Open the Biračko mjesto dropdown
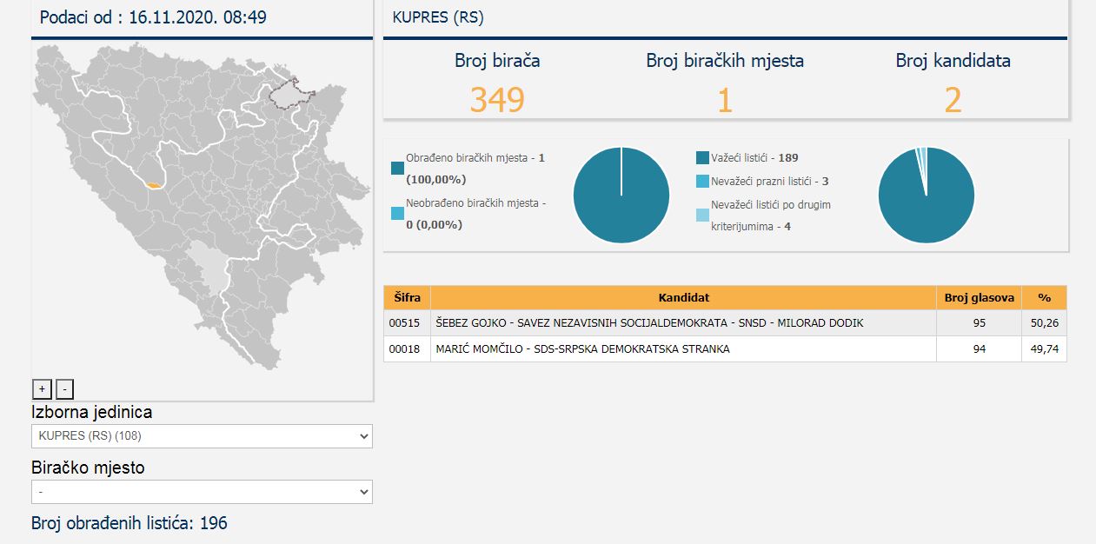Screen dimensions: 1096x544 pos(202,492)
